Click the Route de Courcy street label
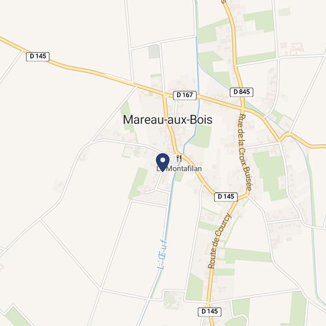This screenshot has width=326, height=326. click(x=219, y=241)
